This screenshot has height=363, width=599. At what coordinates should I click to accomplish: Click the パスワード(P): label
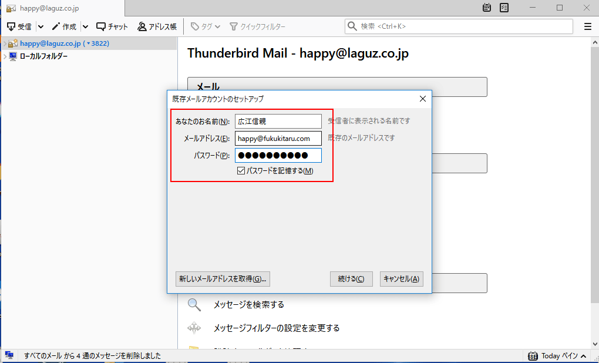click(x=211, y=156)
